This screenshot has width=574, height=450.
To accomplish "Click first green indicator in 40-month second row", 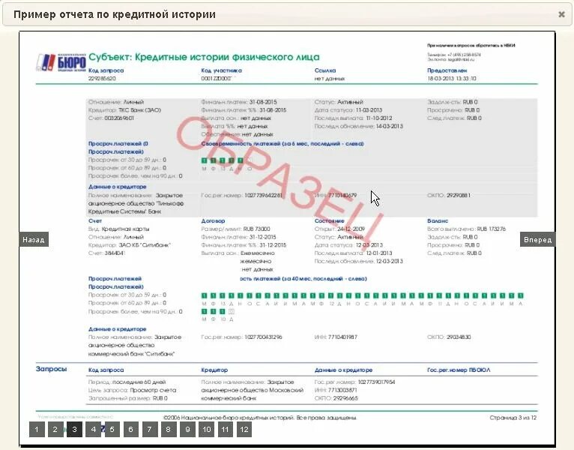I will point(205,311).
